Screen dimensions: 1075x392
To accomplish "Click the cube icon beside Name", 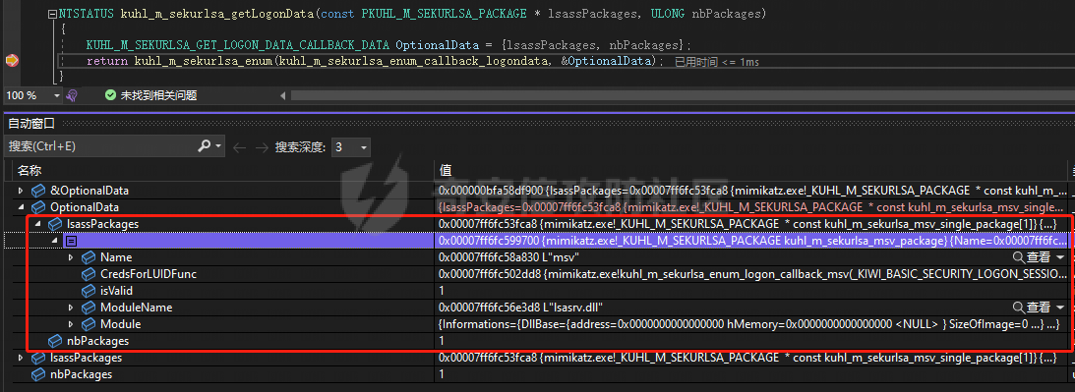I will click(x=89, y=257).
